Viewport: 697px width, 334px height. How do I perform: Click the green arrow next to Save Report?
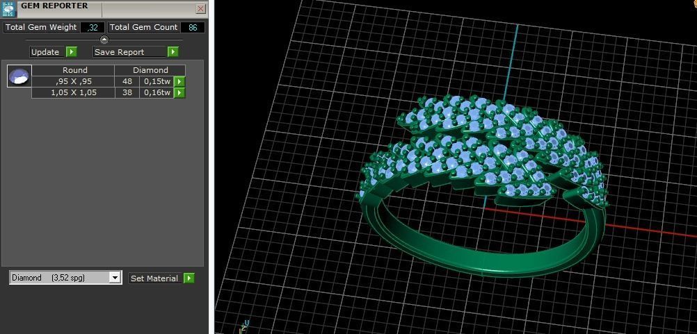click(x=173, y=52)
